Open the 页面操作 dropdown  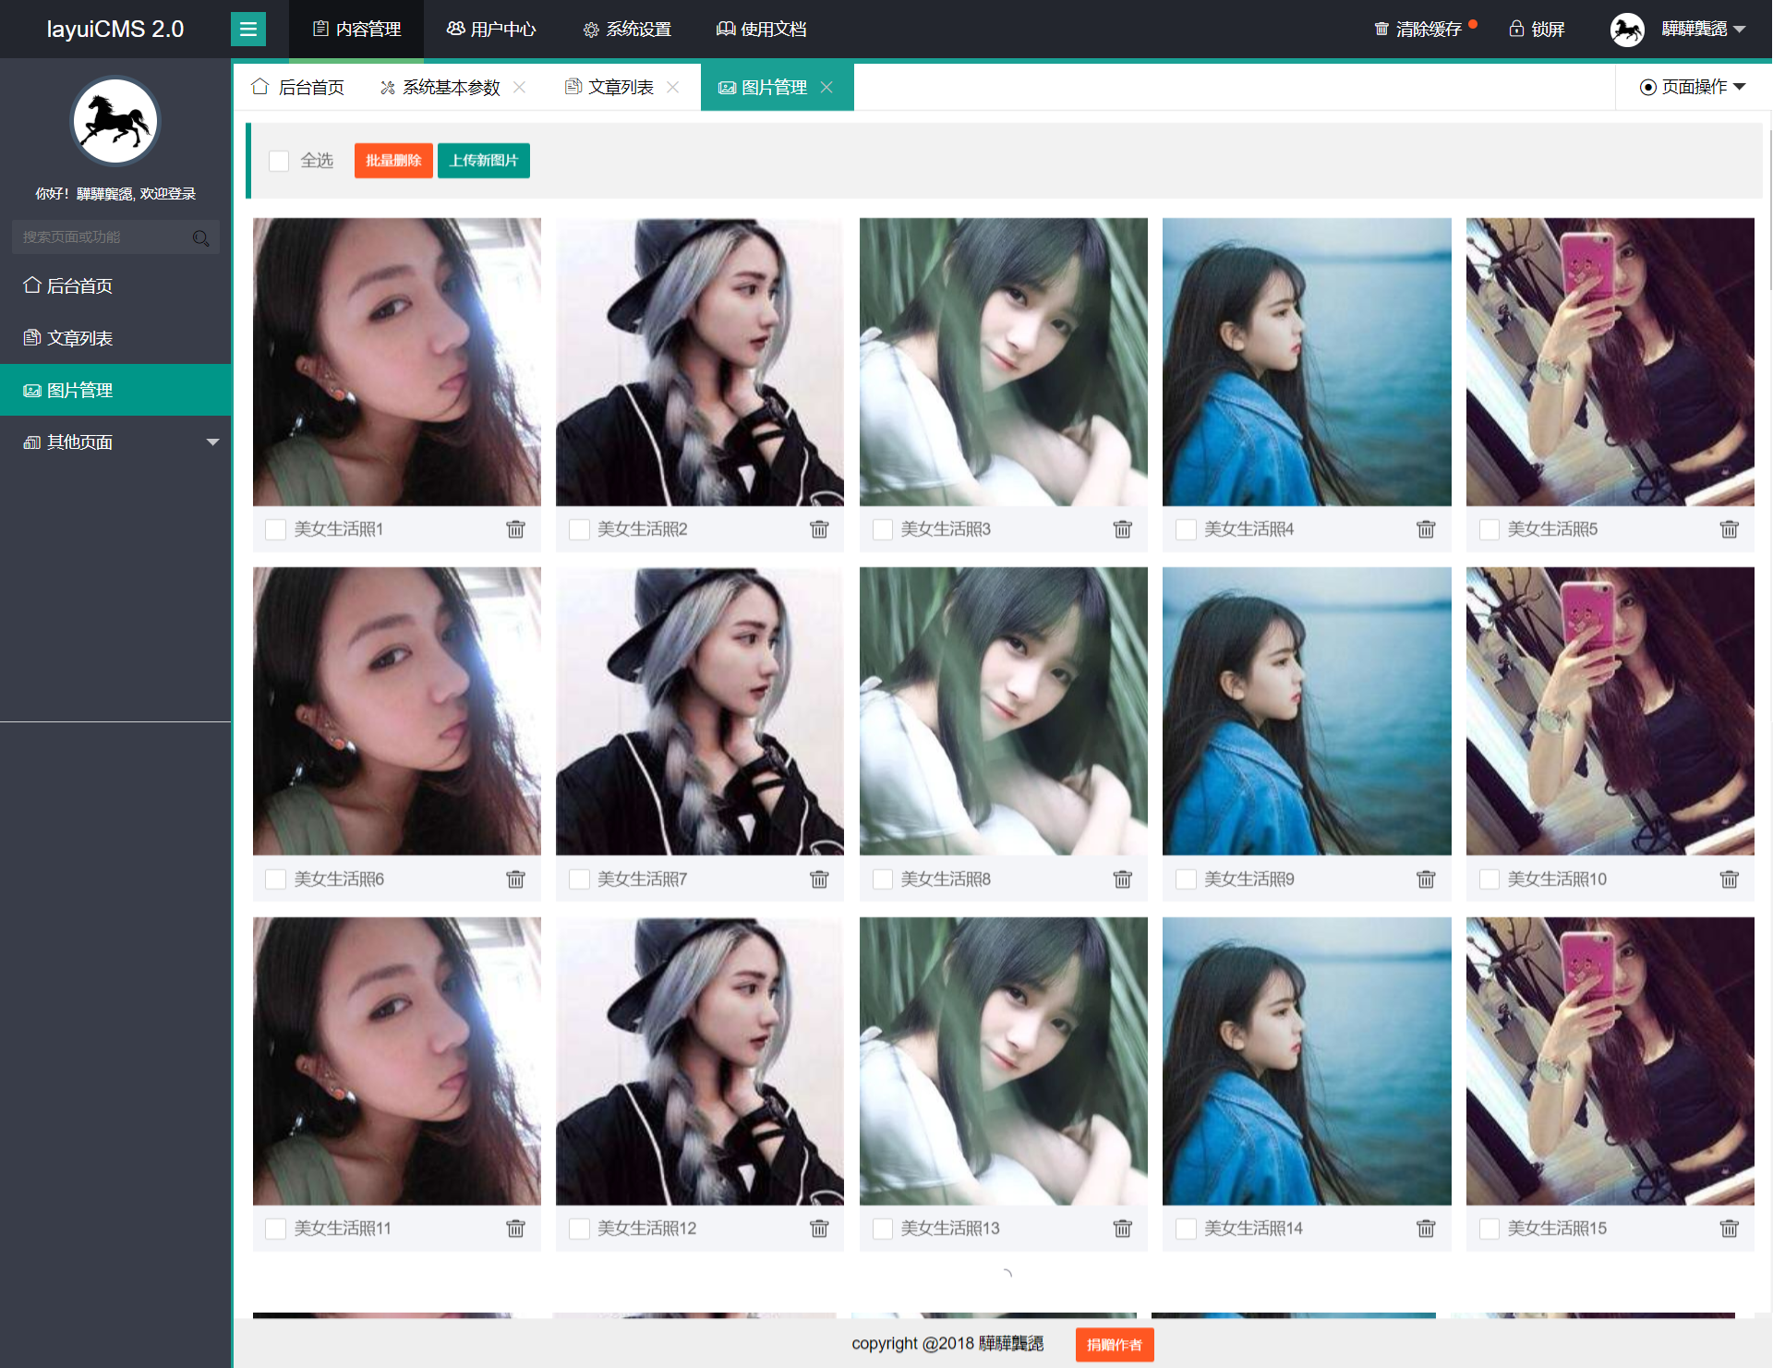point(1693,87)
